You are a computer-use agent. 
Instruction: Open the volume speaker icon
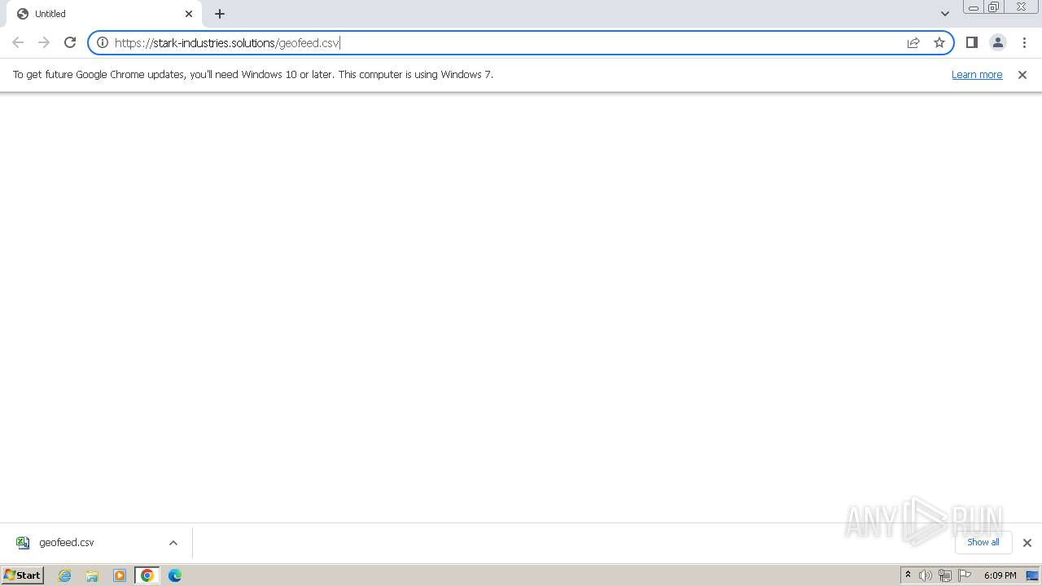926,575
